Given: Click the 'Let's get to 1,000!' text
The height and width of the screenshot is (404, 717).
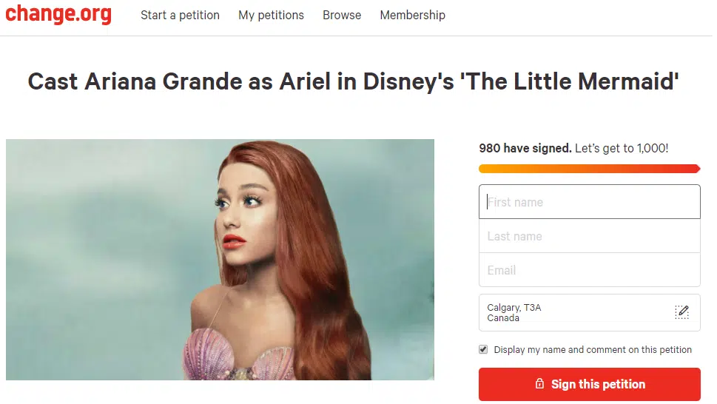Looking at the screenshot, I should pos(622,148).
